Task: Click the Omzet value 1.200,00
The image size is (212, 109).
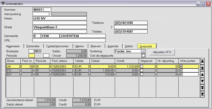Action: click(x=77, y=55)
